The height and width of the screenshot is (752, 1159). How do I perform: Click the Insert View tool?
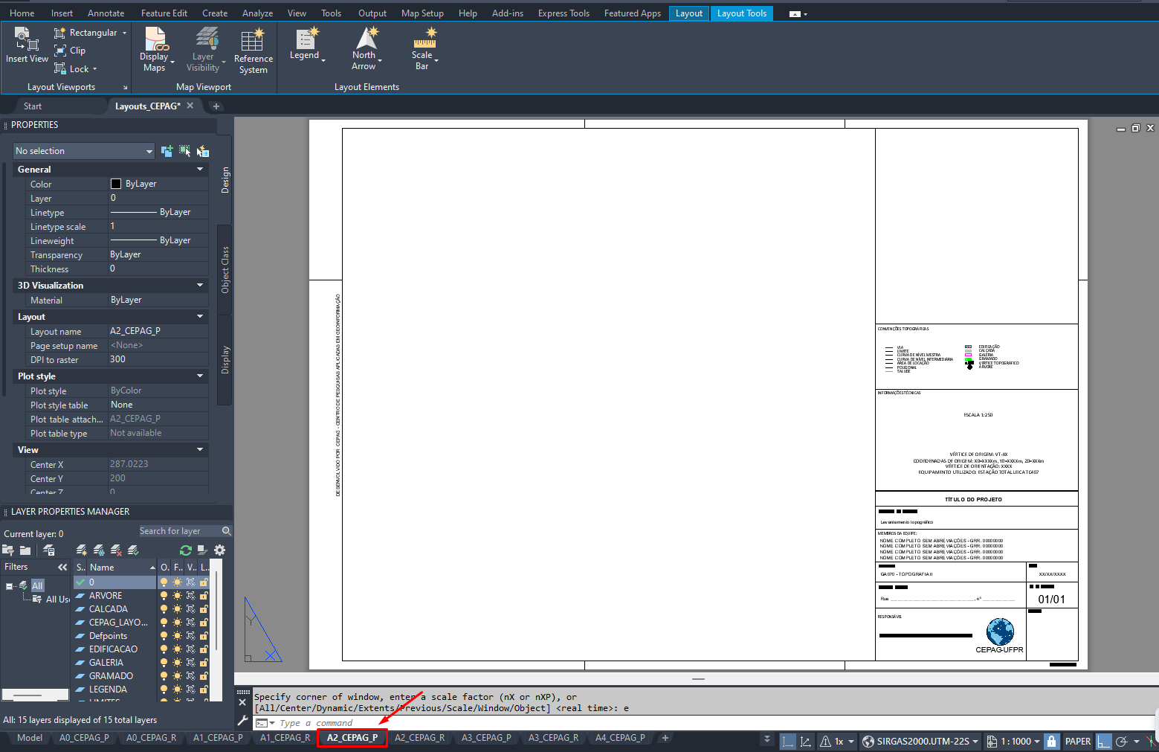27,45
